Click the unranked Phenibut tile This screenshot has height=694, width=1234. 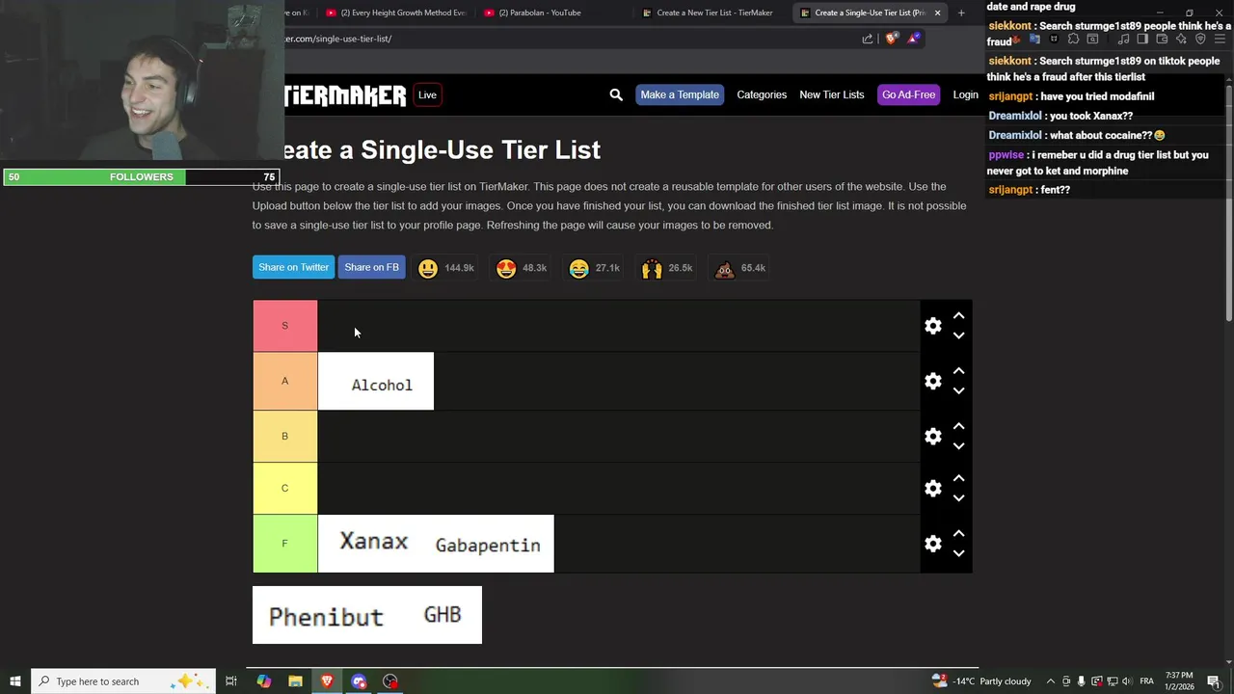point(326,615)
